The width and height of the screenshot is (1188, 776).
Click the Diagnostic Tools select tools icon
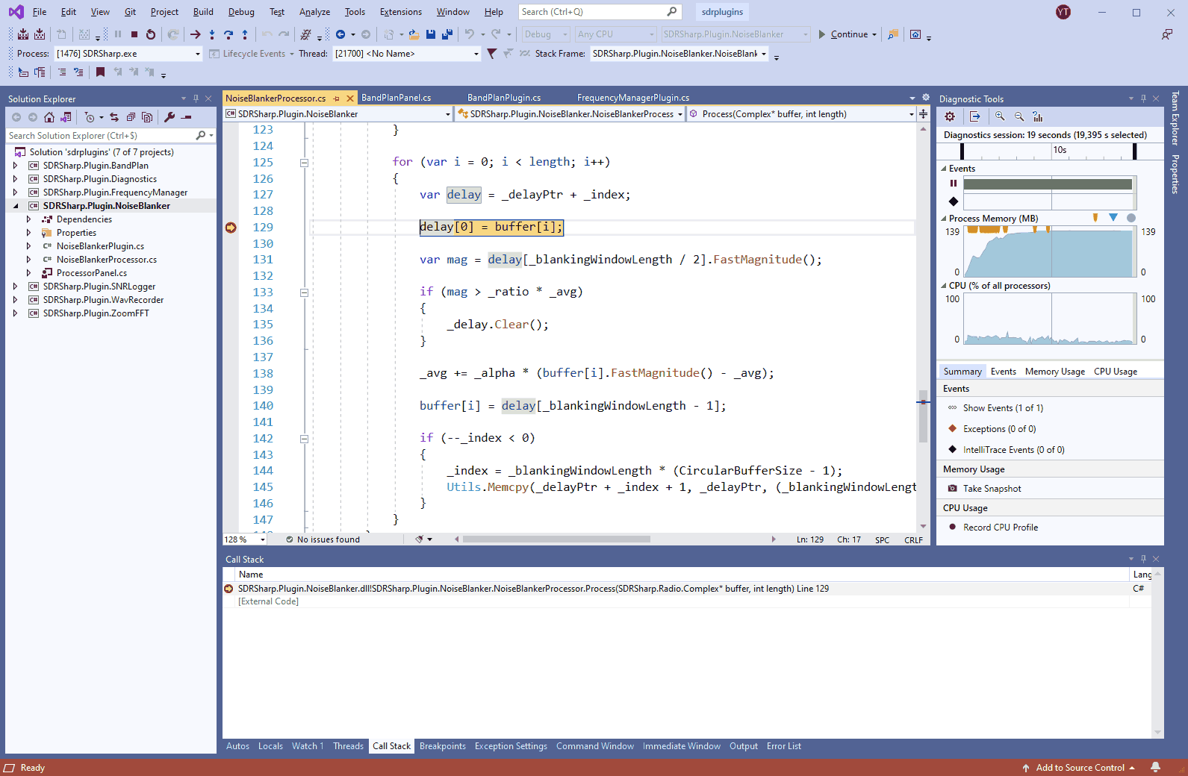974,116
